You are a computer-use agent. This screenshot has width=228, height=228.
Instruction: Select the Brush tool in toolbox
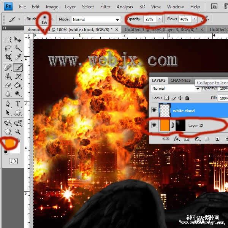[18, 67]
